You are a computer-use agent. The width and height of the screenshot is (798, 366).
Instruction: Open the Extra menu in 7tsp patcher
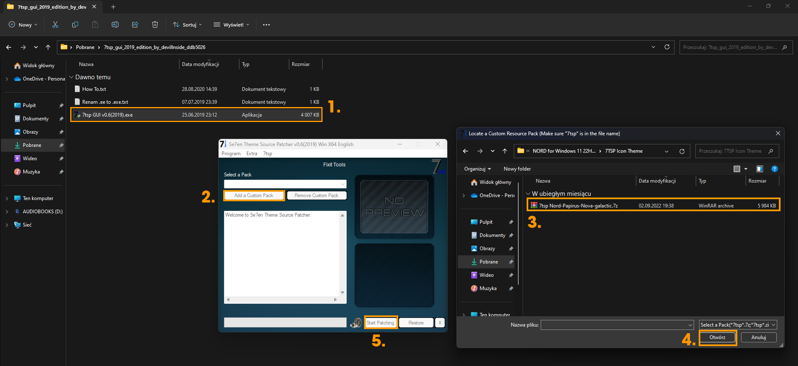(x=252, y=154)
